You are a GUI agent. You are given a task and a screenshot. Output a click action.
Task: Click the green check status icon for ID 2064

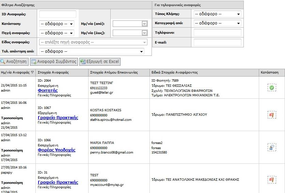272,87
